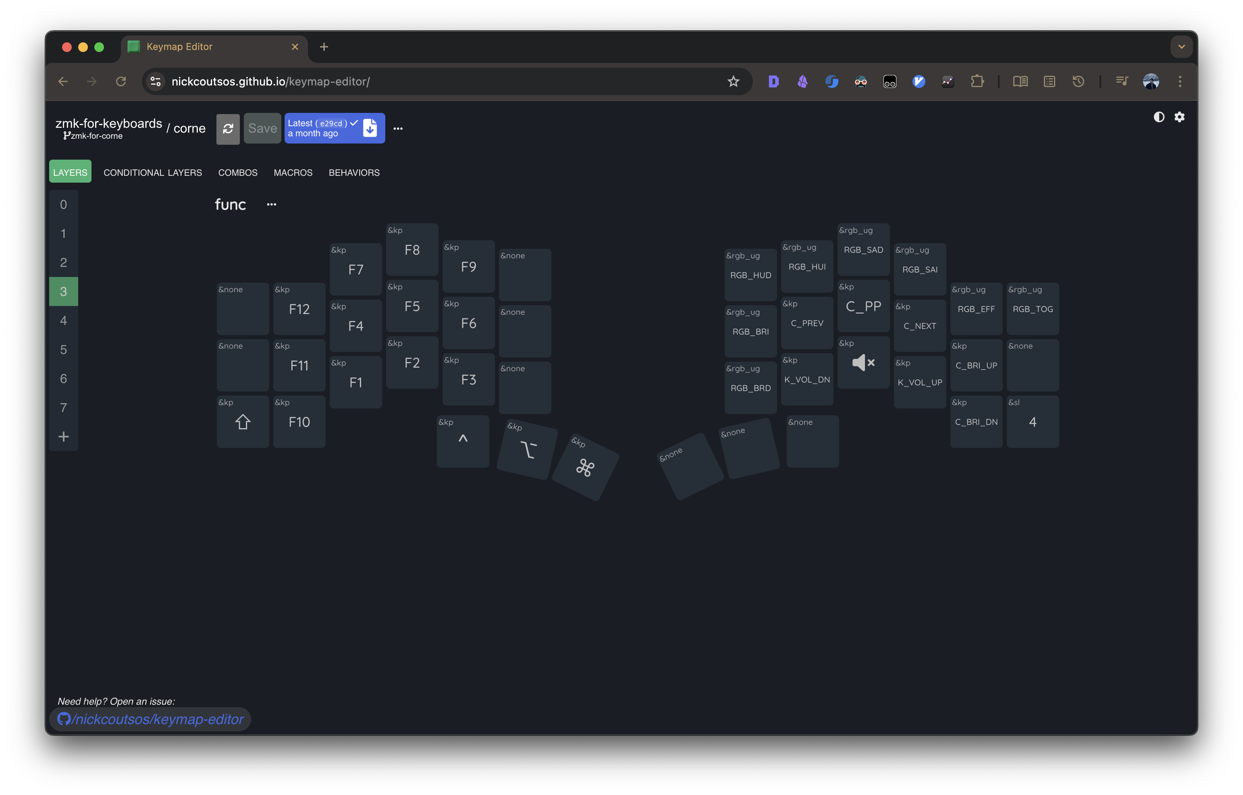Bookmark the page with the star icon
1243x795 pixels.
click(734, 81)
